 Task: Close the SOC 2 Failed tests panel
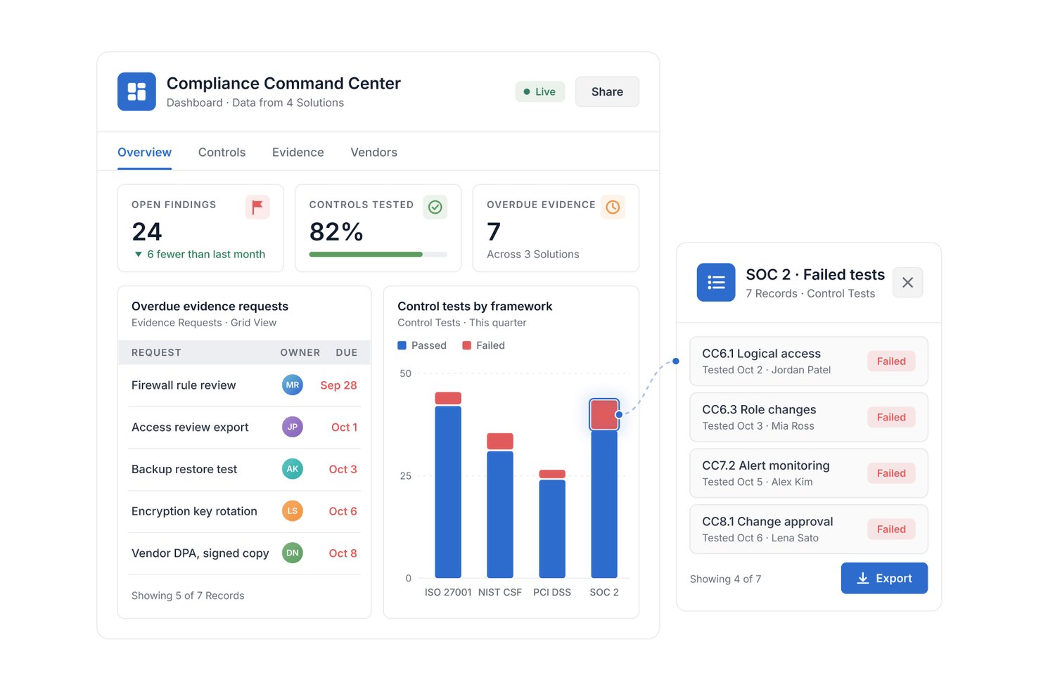[x=908, y=283]
